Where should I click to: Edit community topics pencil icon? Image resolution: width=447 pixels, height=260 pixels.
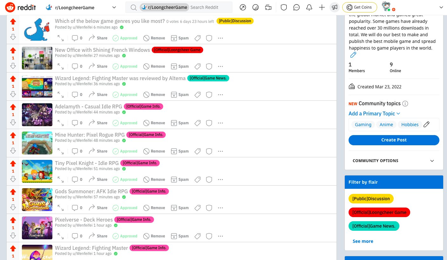pos(427,124)
